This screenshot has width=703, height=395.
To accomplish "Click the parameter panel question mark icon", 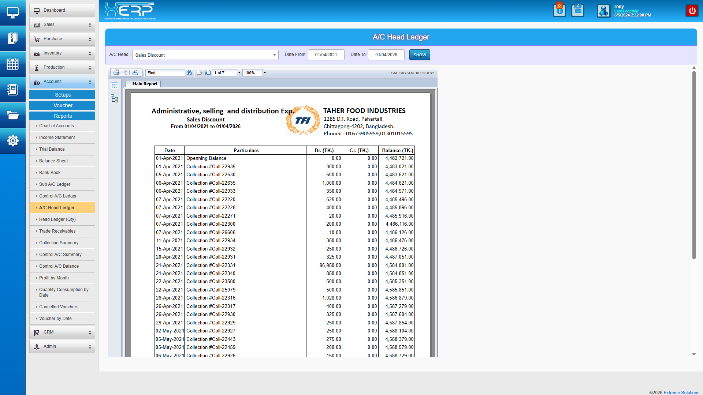I will 115,86.
